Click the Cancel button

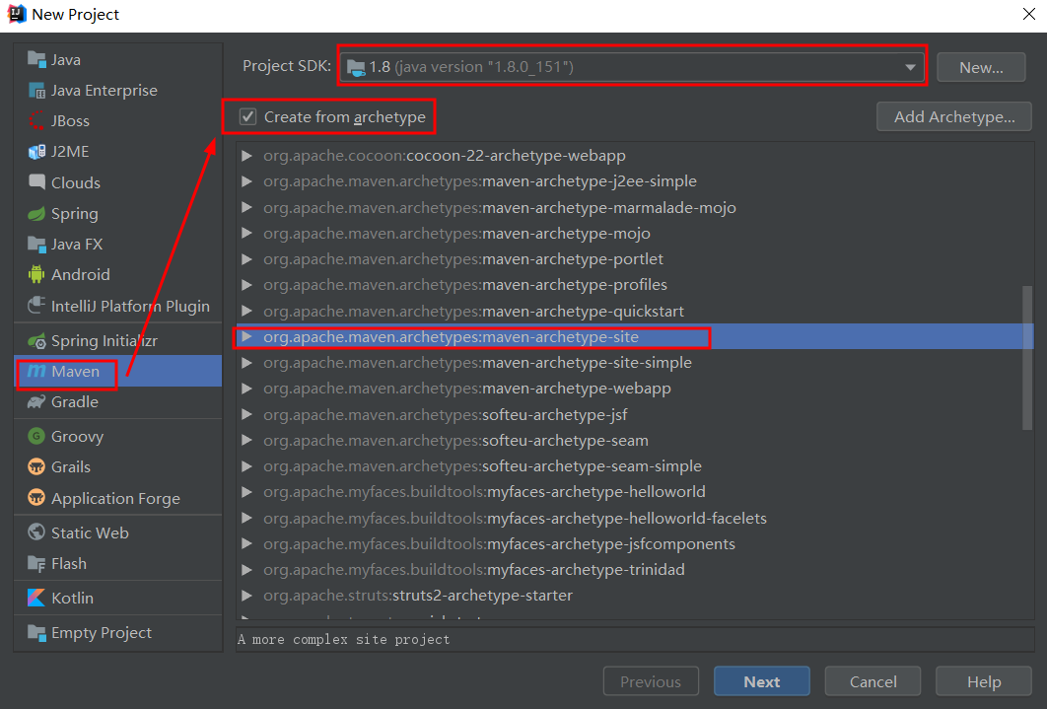872,681
